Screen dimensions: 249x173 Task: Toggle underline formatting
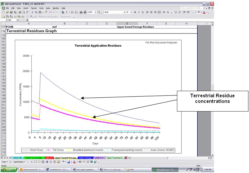tap(143, 12)
